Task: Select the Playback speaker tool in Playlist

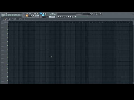Action: [x=17, y=19]
